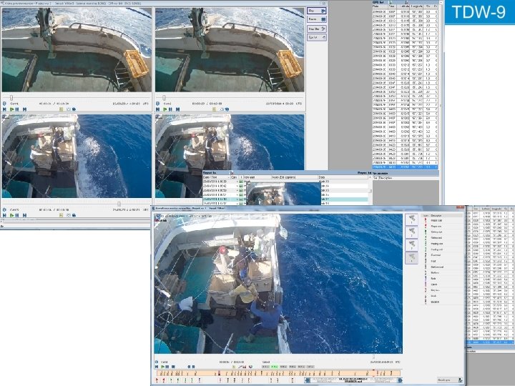Click the small deck preview thumbnail popup
515x386 pixels.
(283, 194)
